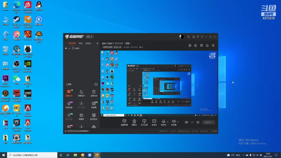The height and width of the screenshot is (158, 281).
Task: Open the Microsoft Edge desktop icon
Action: (17, 7)
